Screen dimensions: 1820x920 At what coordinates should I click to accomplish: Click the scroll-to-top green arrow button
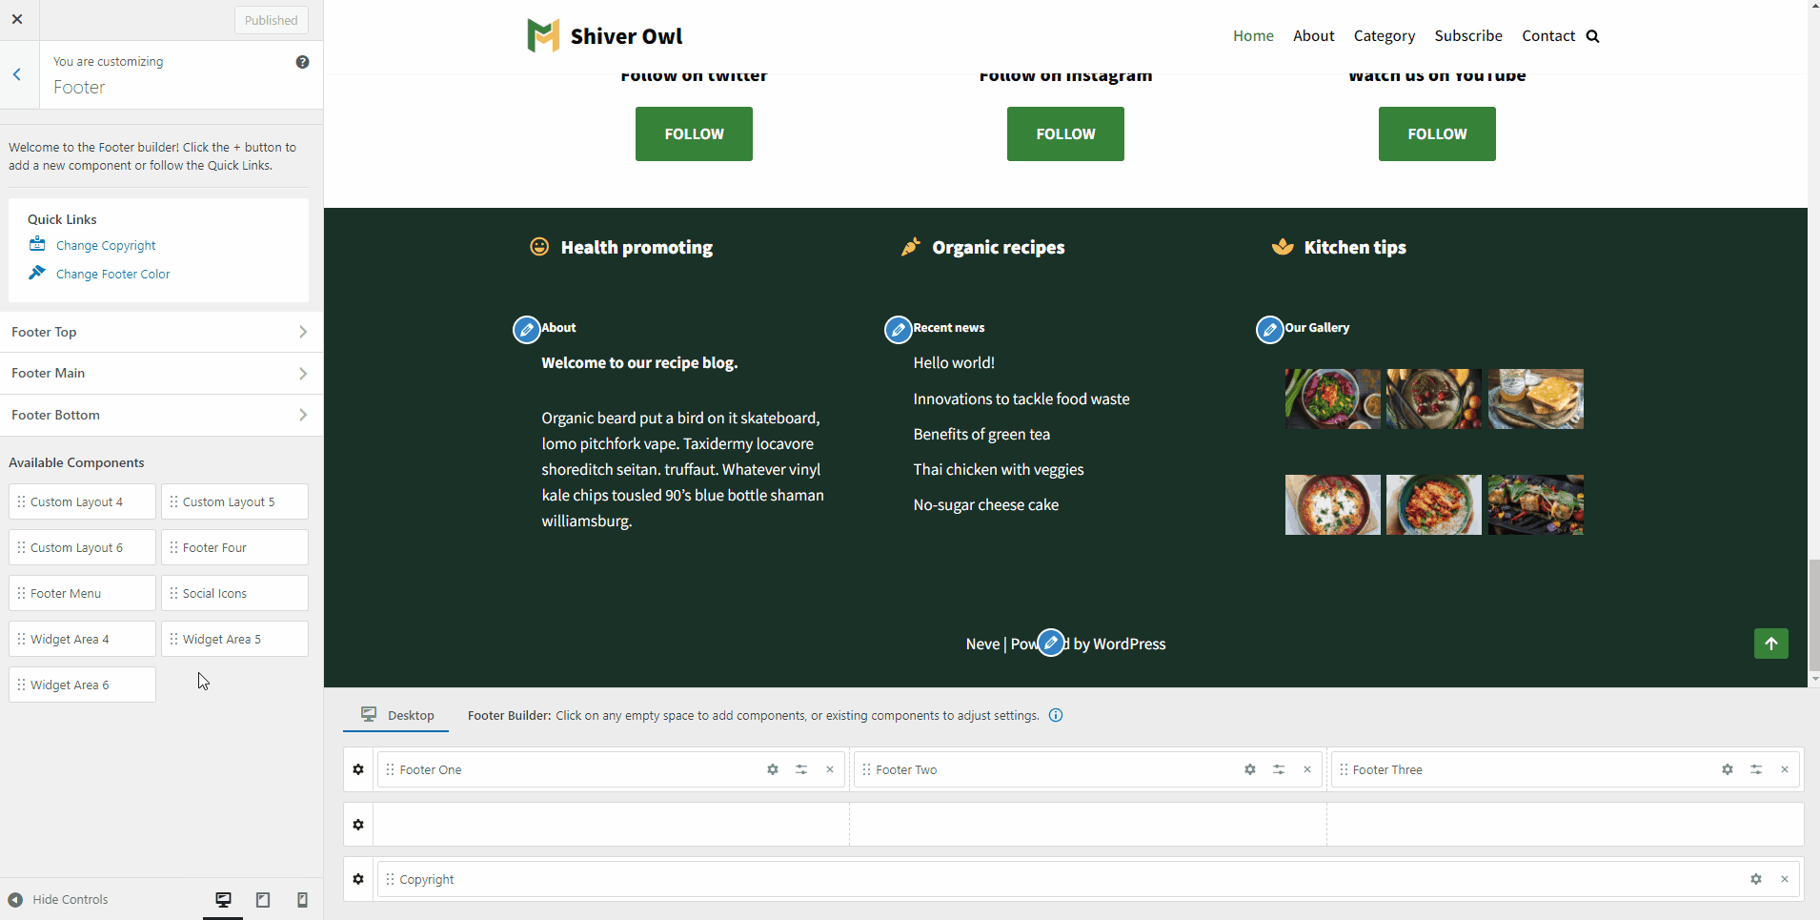click(x=1770, y=644)
